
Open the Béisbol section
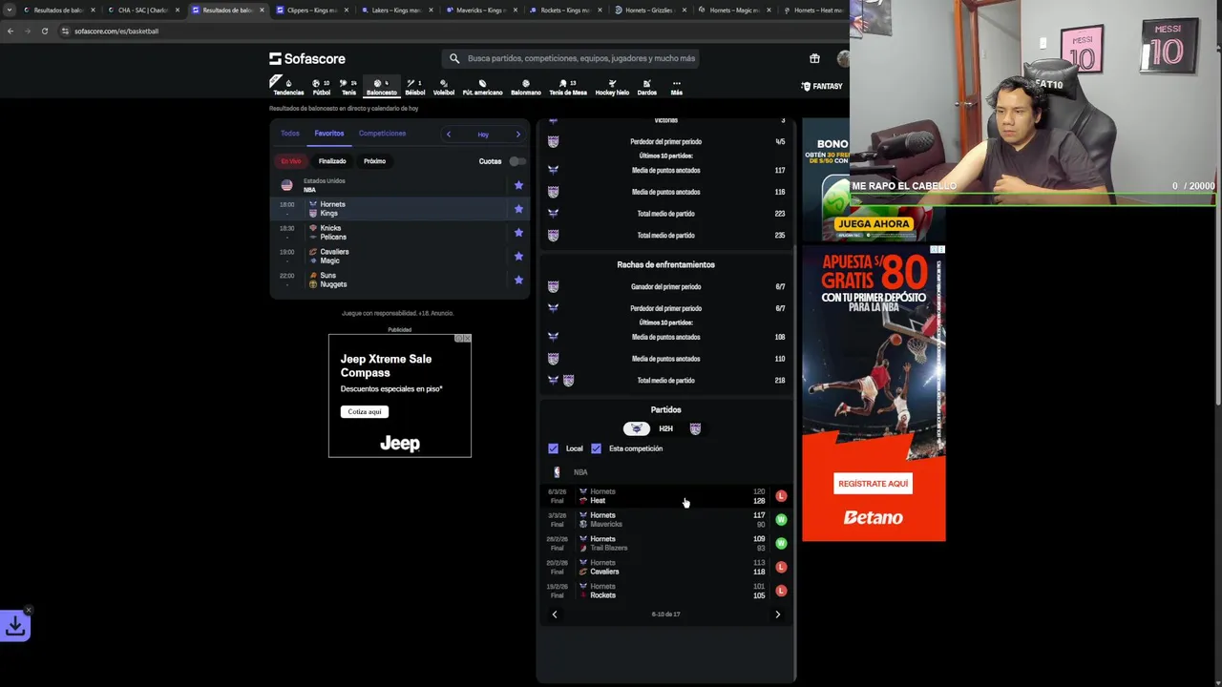point(414,87)
